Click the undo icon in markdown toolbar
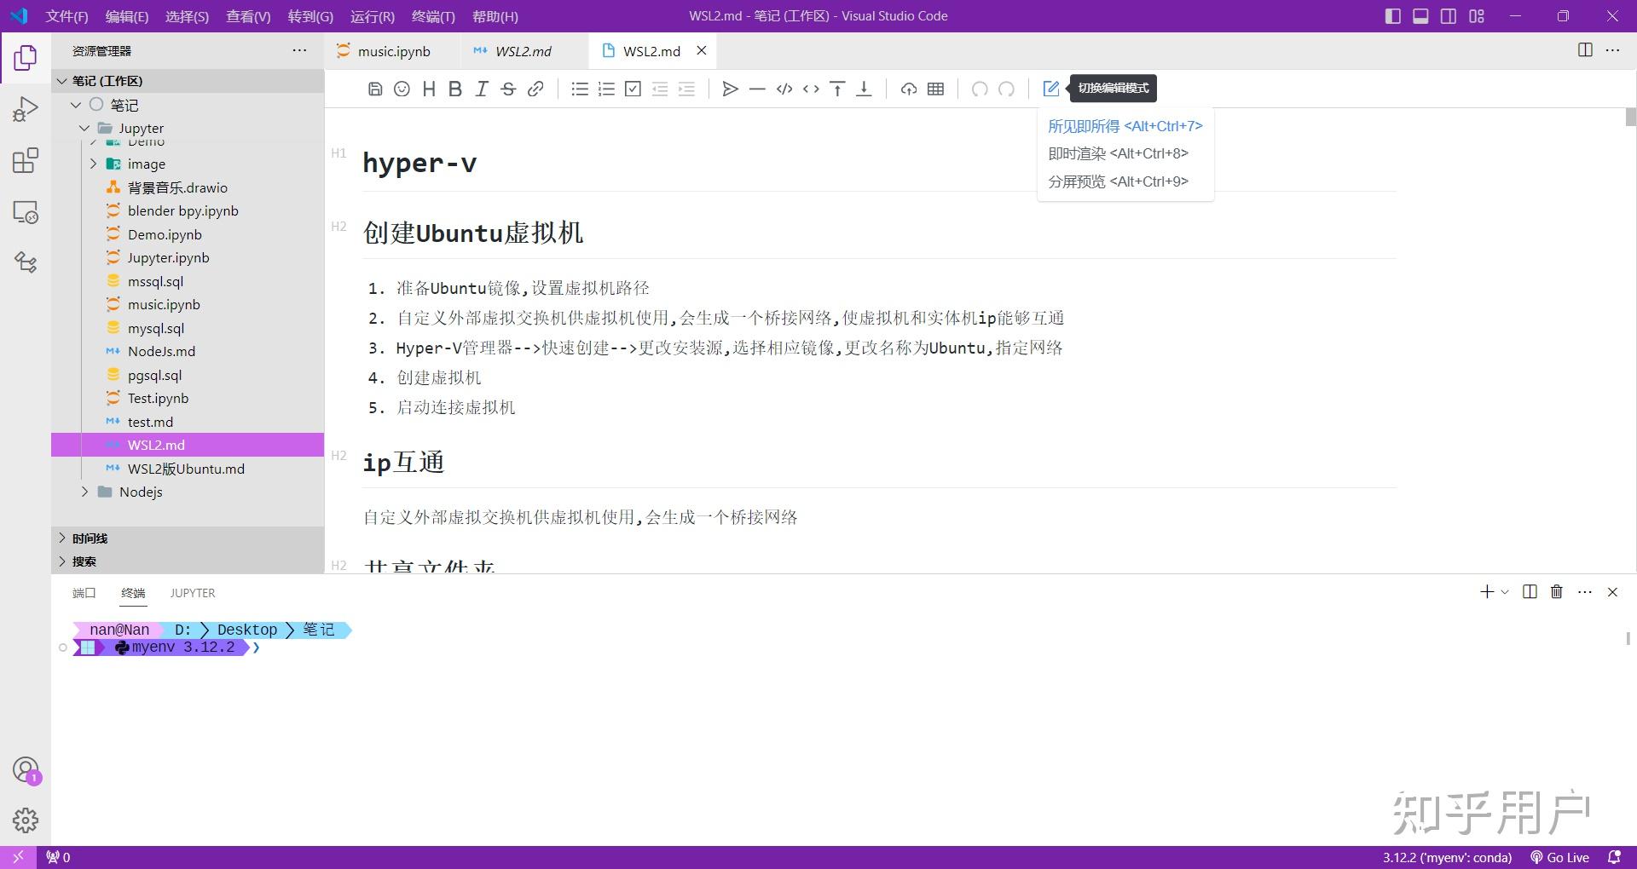Image resolution: width=1637 pixels, height=869 pixels. [x=979, y=89]
